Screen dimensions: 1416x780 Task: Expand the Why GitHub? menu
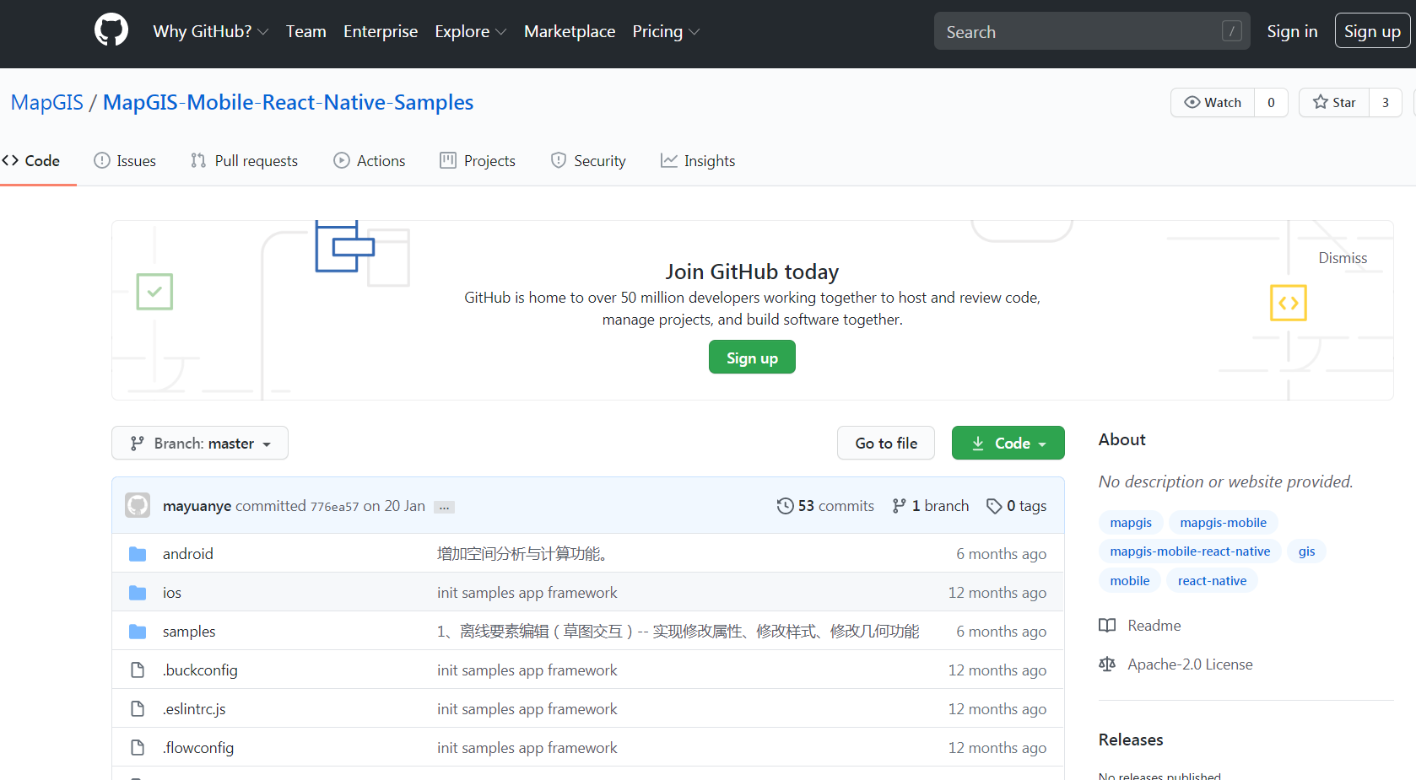click(x=210, y=31)
